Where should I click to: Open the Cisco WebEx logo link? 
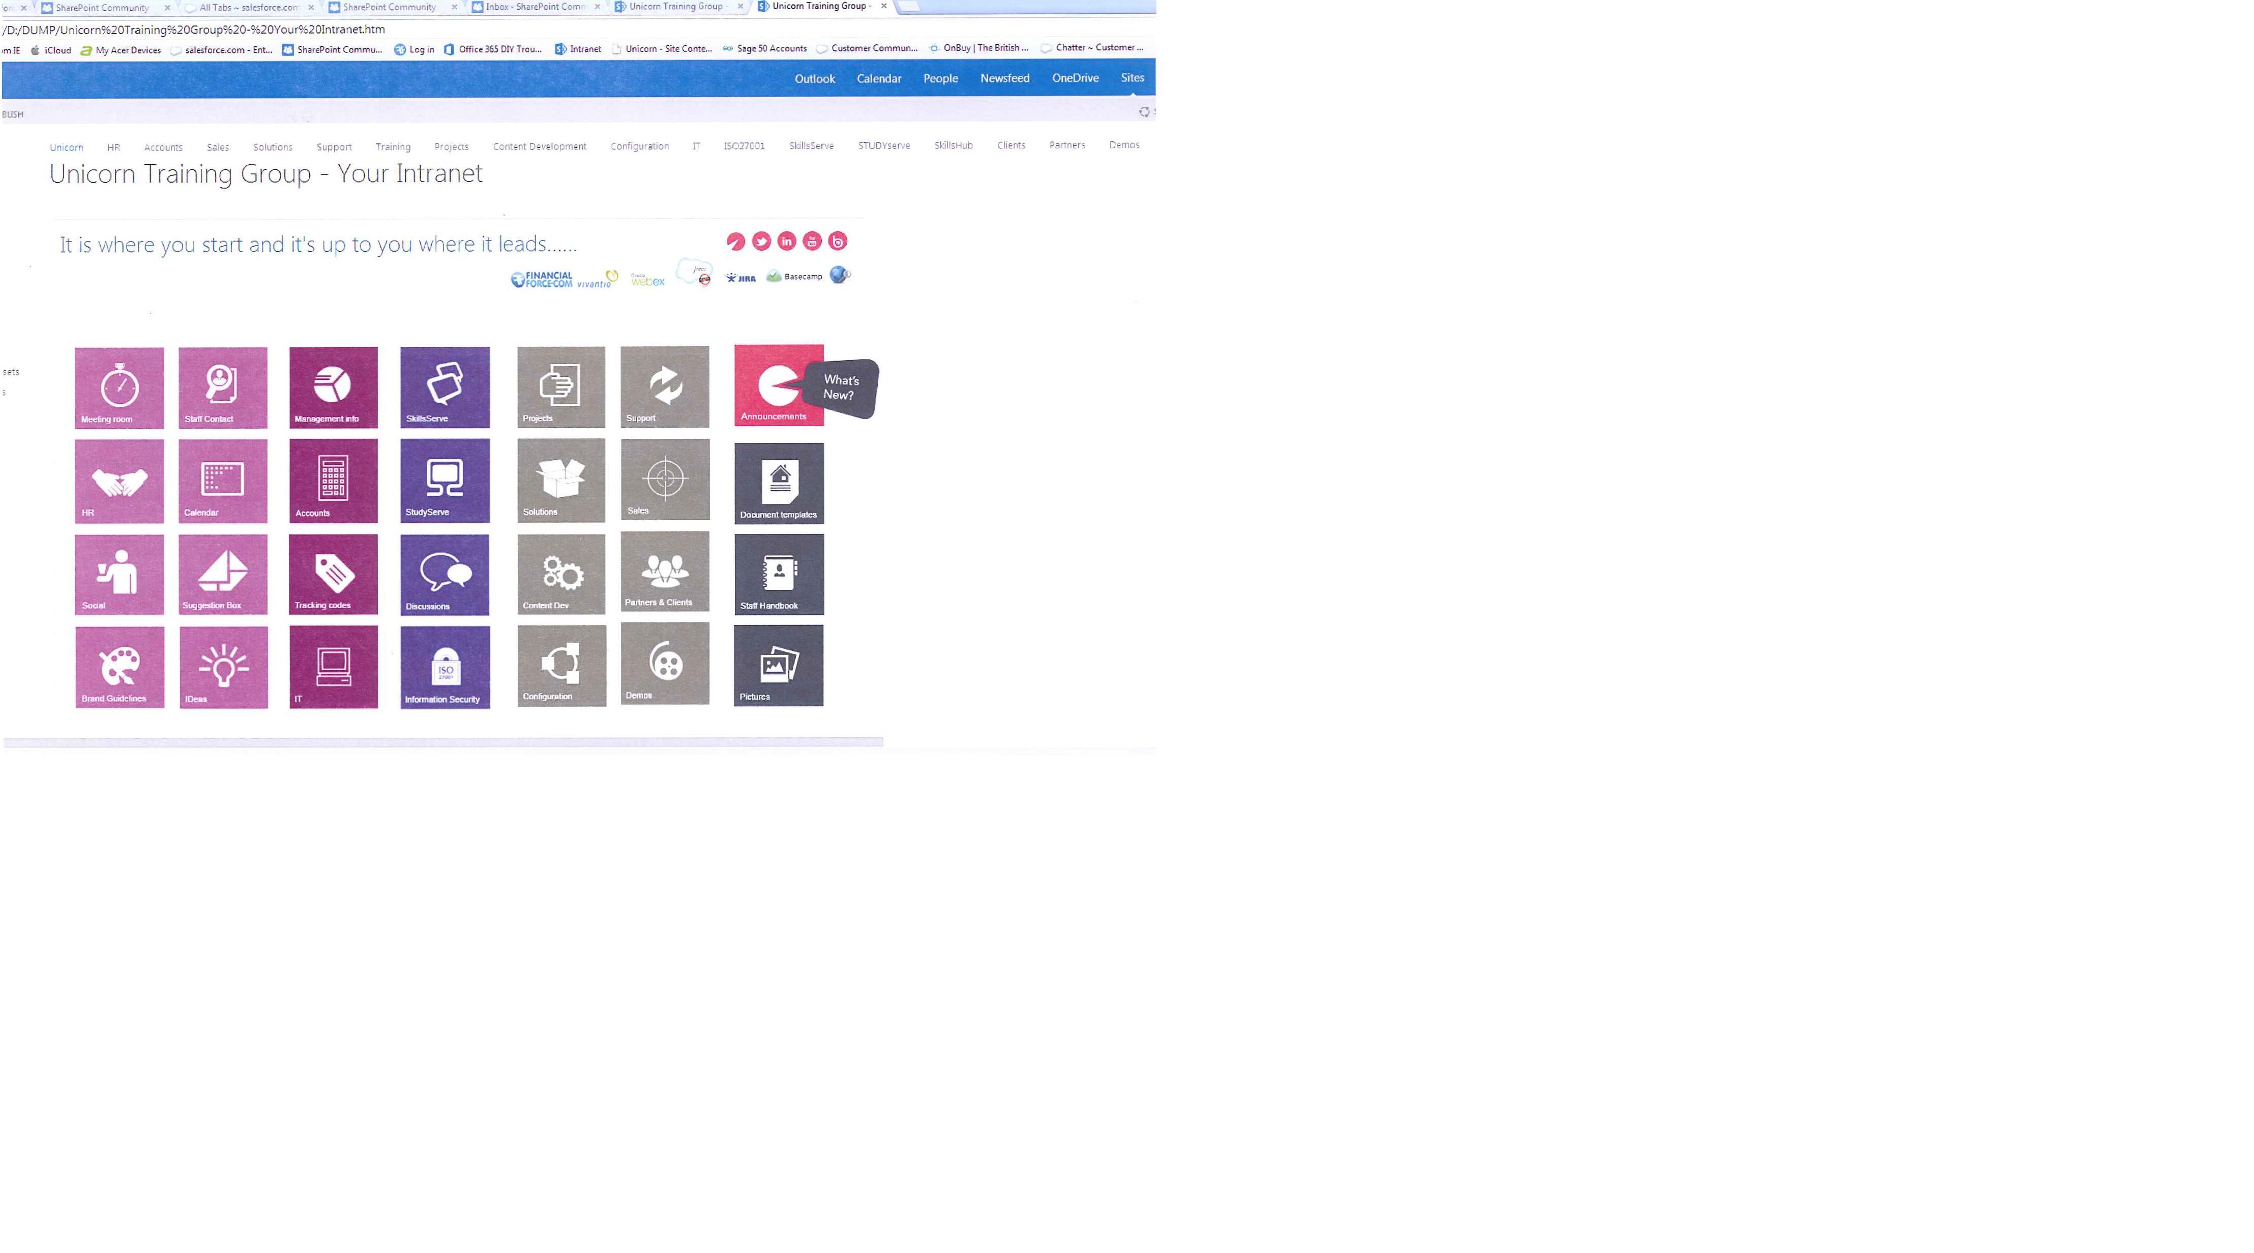(647, 280)
